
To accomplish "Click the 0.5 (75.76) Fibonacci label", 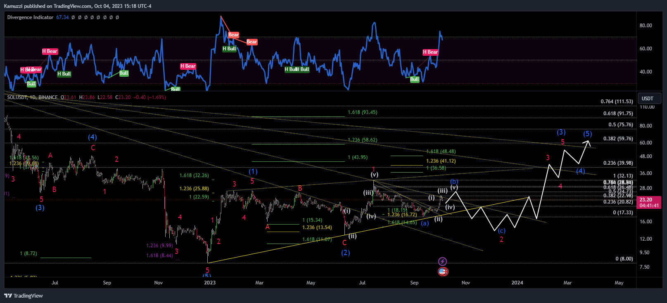I will point(620,125).
